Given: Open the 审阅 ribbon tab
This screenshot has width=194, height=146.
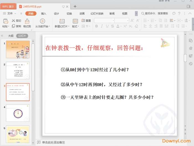Looking at the screenshot, I should [x=112, y=13].
